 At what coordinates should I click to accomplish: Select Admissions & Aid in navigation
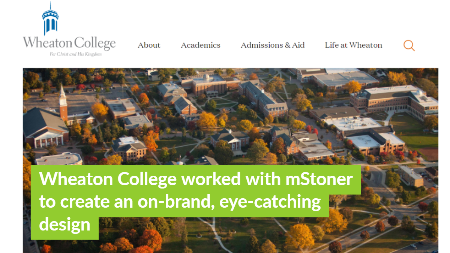[x=272, y=45]
